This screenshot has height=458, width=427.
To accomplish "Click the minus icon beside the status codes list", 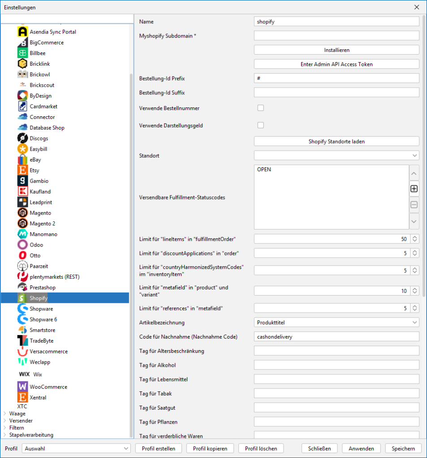I will 414,205.
